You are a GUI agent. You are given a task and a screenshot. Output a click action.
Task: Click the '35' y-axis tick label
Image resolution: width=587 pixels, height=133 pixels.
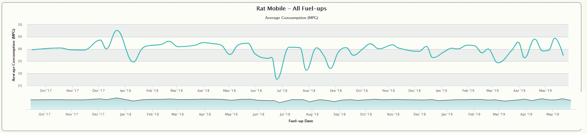[20, 61]
